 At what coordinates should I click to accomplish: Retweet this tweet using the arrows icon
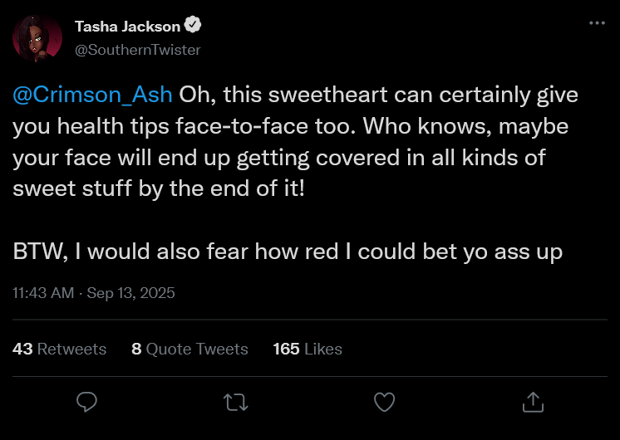(x=235, y=403)
